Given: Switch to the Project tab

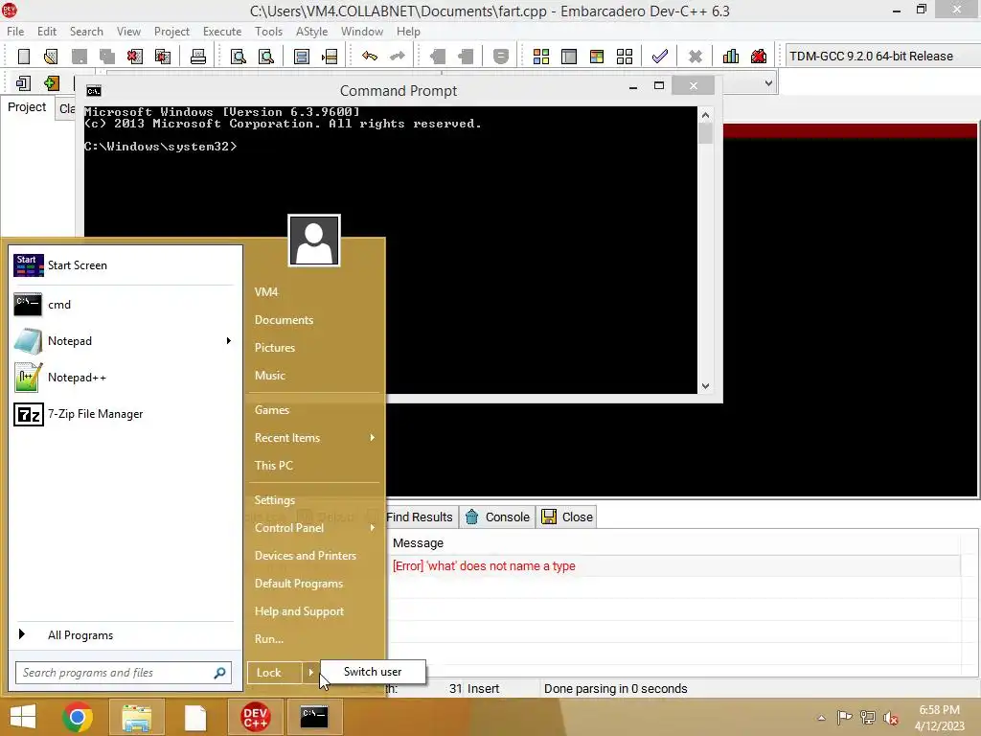Looking at the screenshot, I should [x=27, y=107].
